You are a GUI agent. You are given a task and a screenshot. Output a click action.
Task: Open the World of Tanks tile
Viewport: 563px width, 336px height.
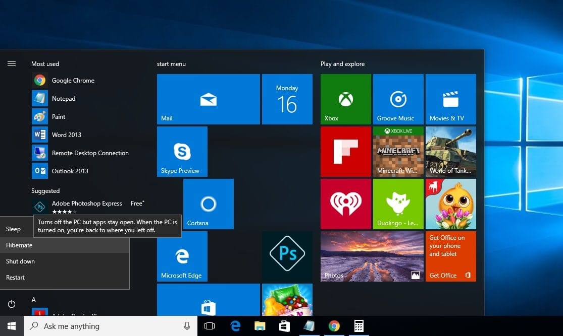point(450,152)
